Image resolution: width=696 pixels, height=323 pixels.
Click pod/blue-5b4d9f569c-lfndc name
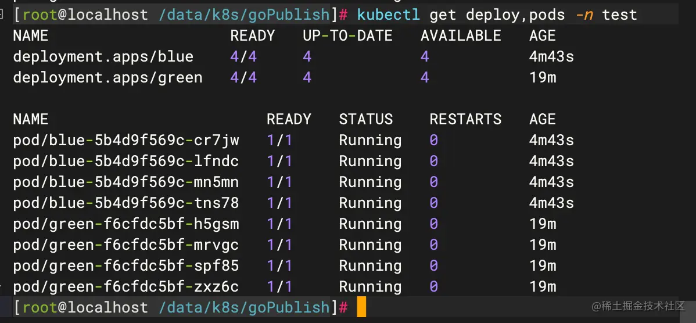coord(126,161)
